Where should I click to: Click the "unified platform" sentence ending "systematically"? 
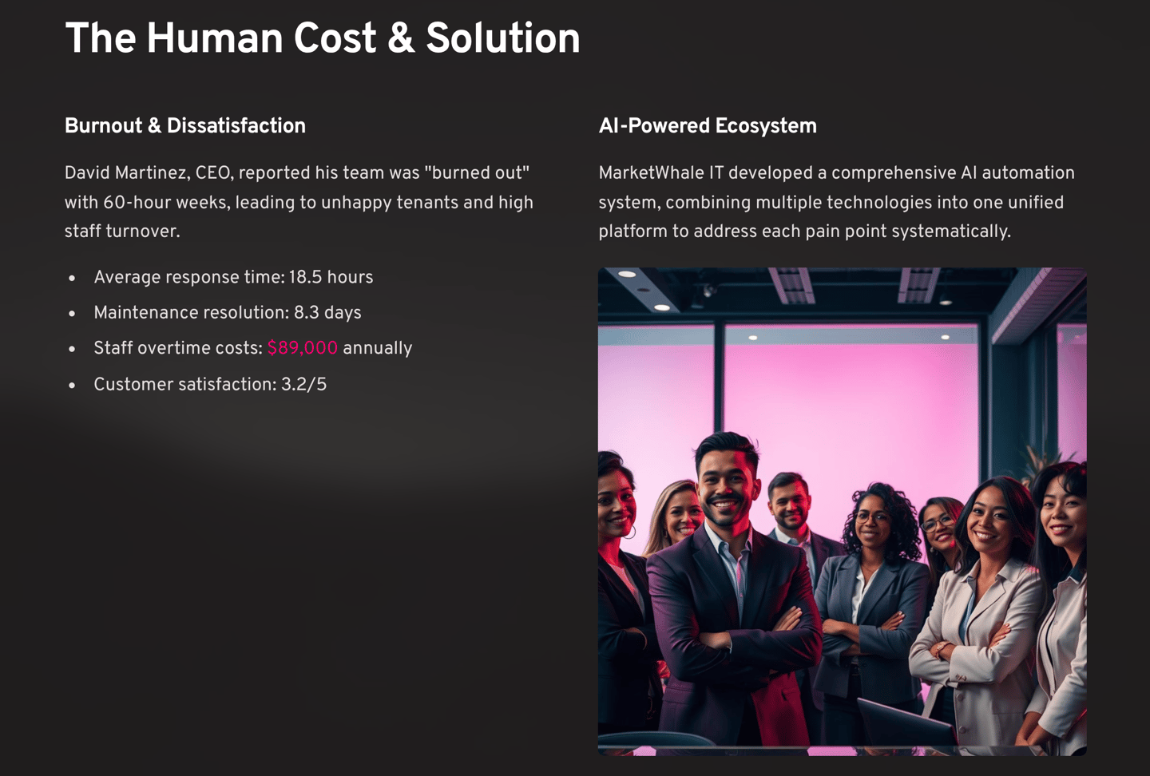[804, 232]
